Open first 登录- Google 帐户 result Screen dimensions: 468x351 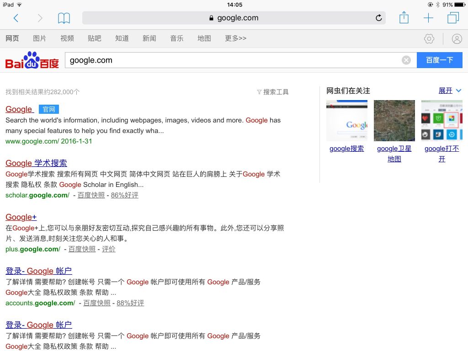click(39, 271)
